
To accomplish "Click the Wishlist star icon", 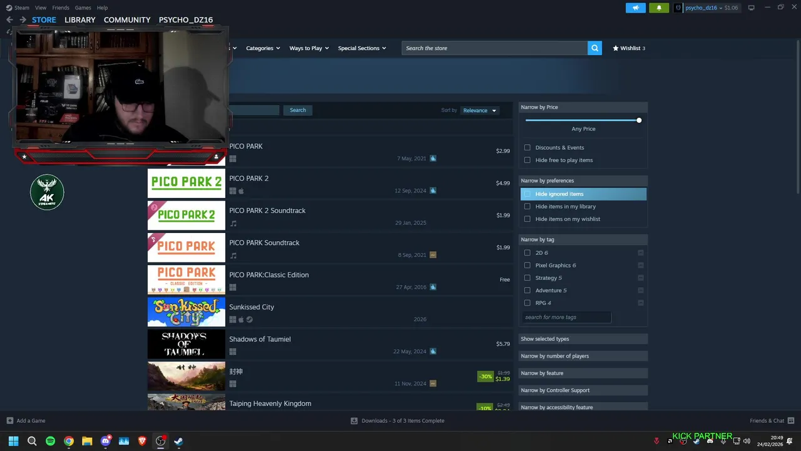I will coord(616,48).
